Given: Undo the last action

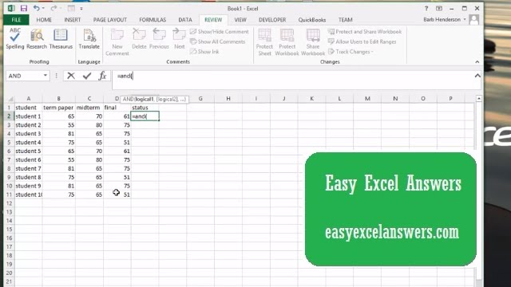Looking at the screenshot, I should click(36, 8).
